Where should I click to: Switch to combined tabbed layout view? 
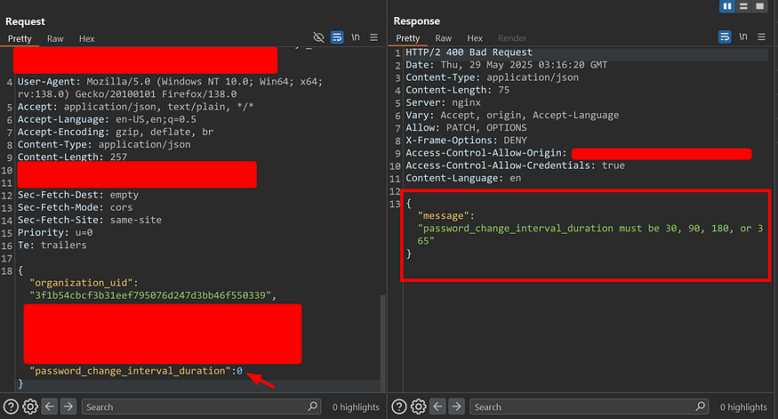click(759, 7)
